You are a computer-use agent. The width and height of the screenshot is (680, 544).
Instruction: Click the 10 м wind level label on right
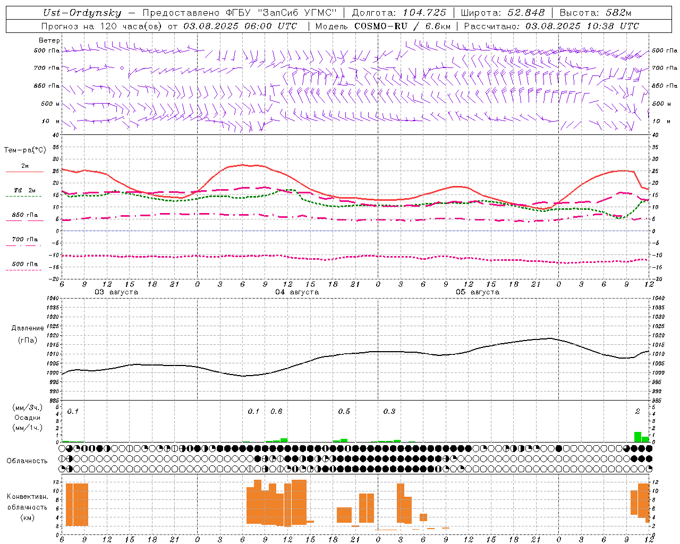click(x=661, y=121)
